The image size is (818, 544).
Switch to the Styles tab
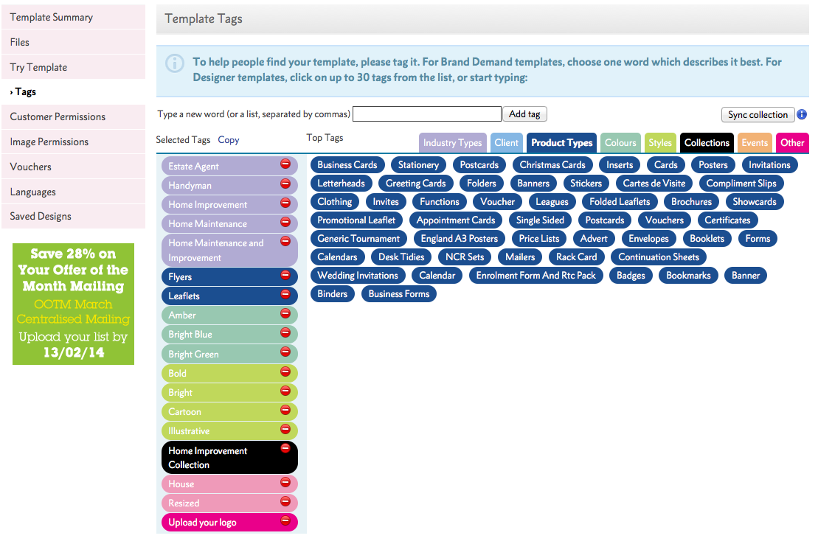pos(660,143)
